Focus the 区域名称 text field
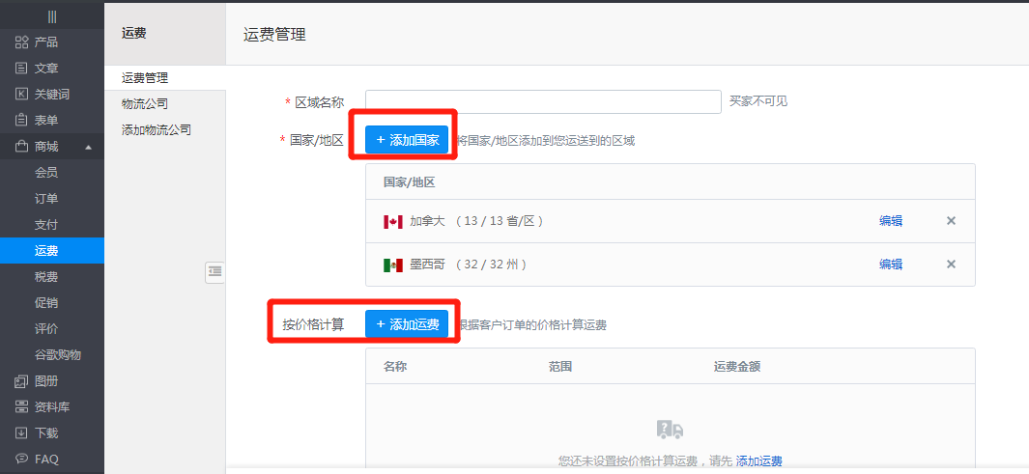Viewport: 1029px width, 474px height. pyautogui.click(x=543, y=101)
